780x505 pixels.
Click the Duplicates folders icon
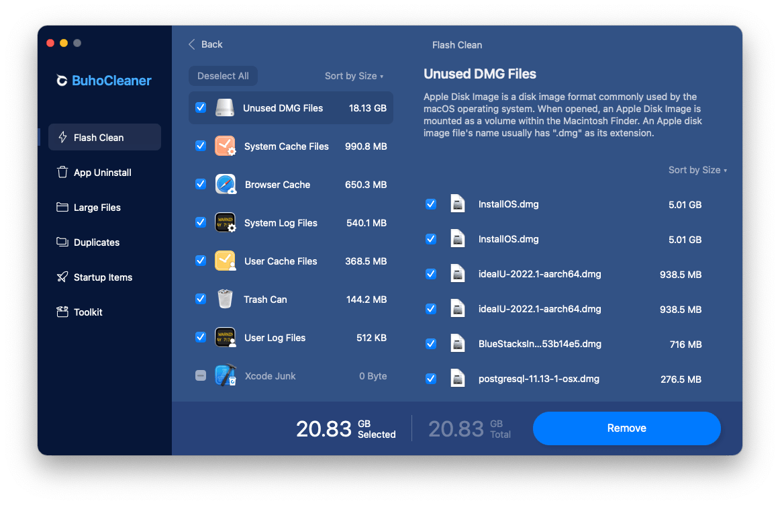(62, 242)
